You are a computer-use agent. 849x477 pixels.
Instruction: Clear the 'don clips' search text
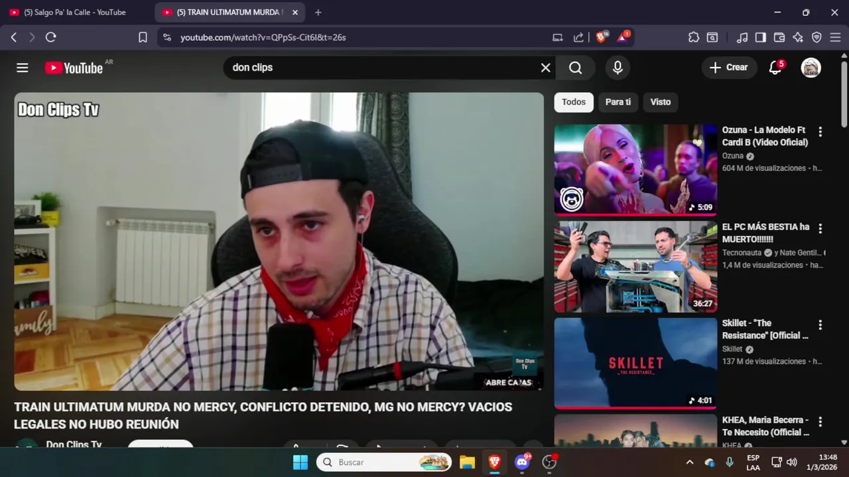[545, 68]
